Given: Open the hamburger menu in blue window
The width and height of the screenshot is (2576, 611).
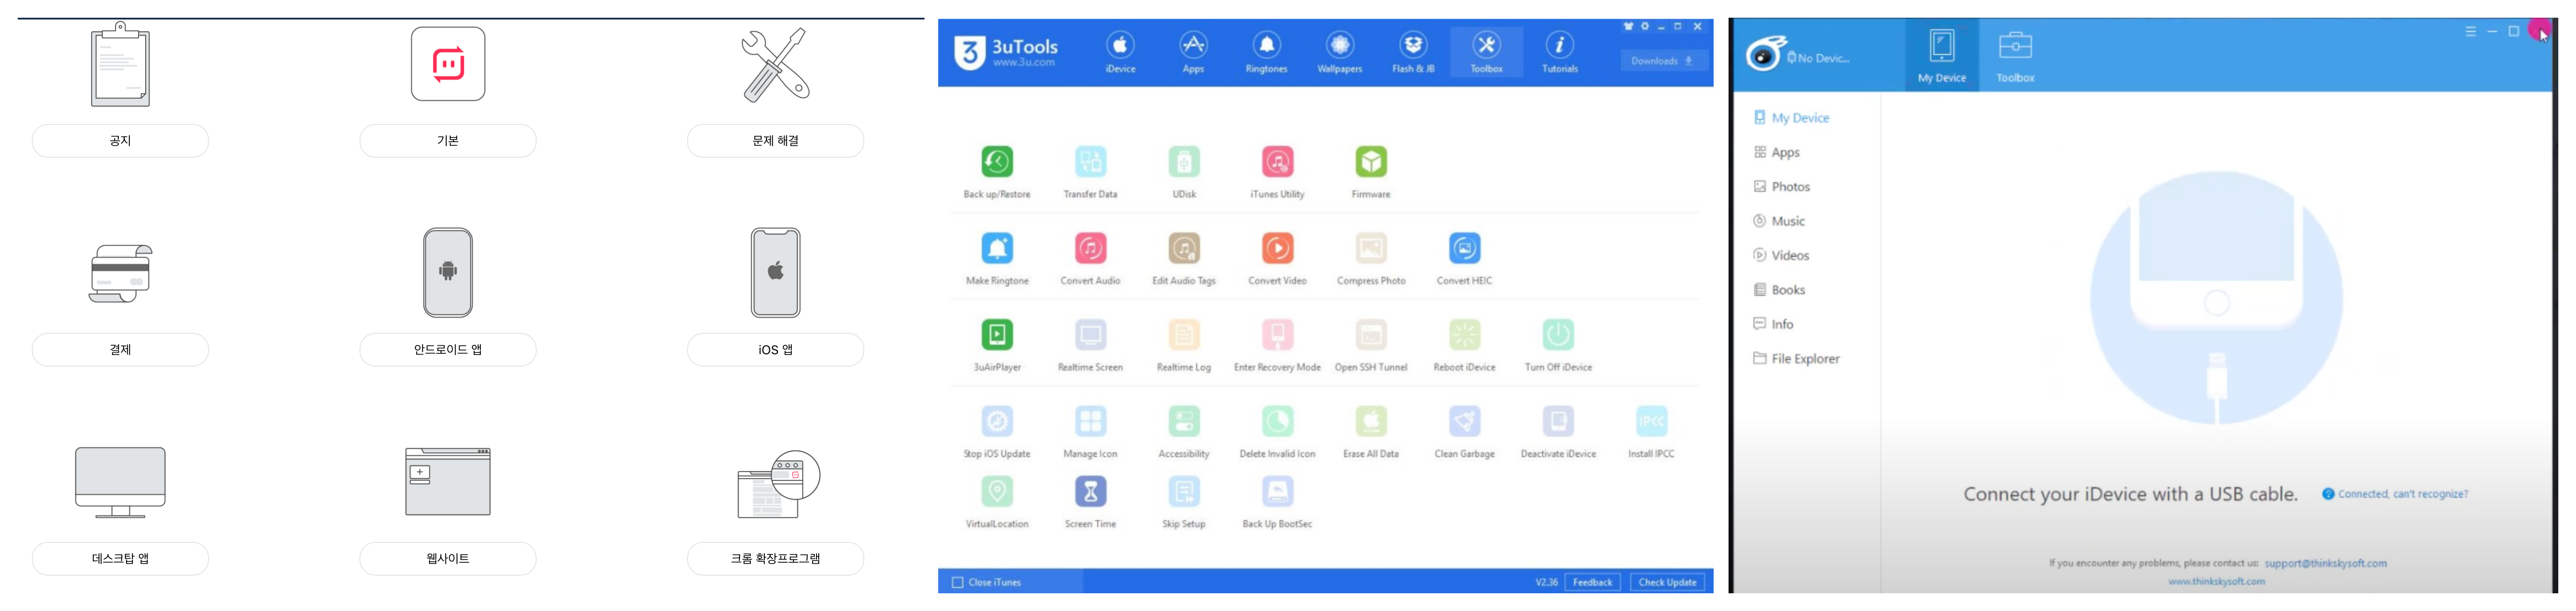Looking at the screenshot, I should [2470, 32].
